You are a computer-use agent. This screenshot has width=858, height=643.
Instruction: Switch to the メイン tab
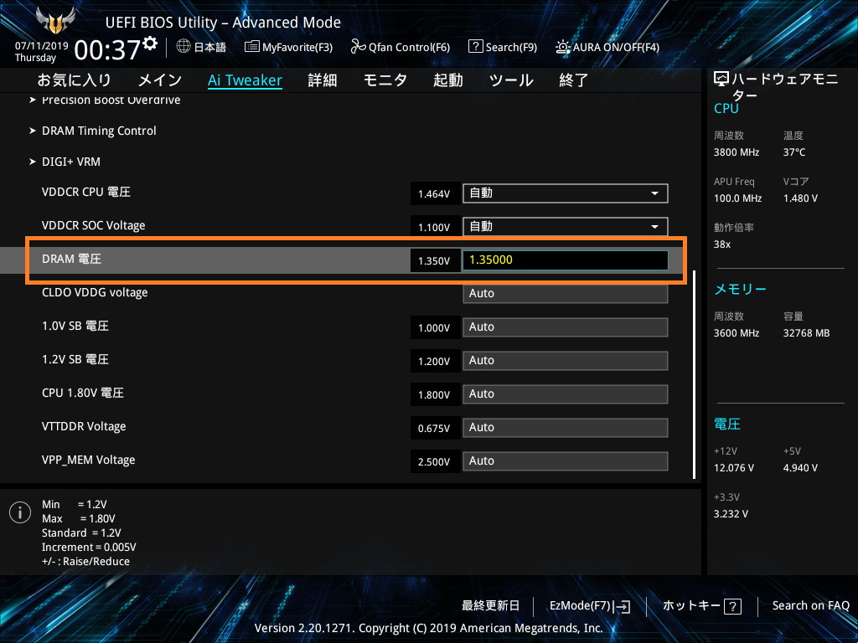pos(160,80)
